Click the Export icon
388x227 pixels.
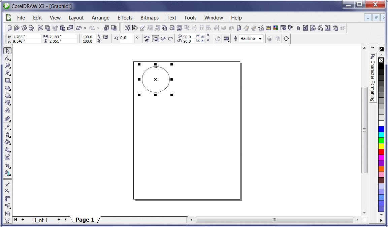click(x=114, y=28)
